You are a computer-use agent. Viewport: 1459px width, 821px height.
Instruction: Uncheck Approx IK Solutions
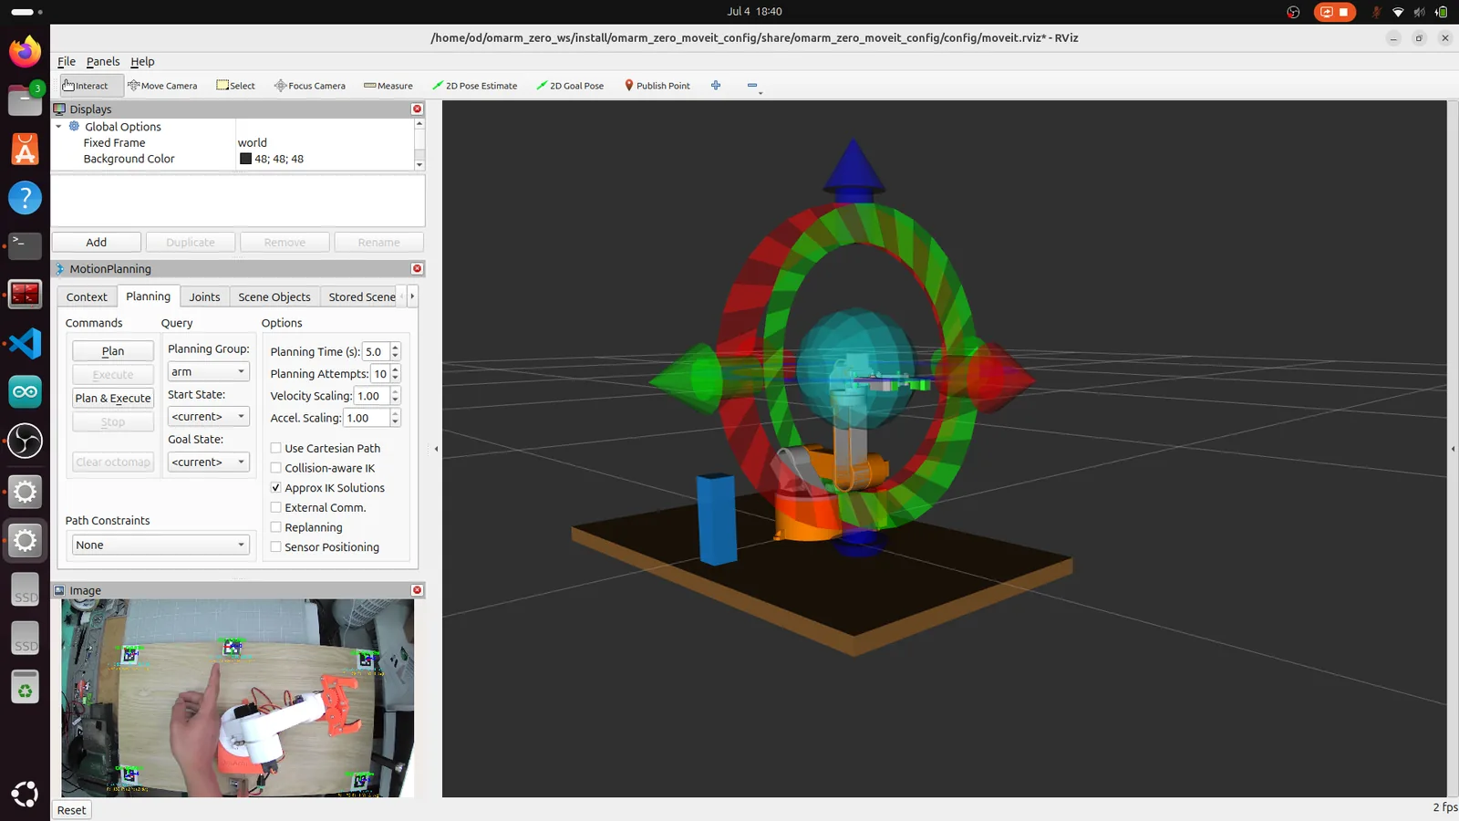click(x=275, y=487)
